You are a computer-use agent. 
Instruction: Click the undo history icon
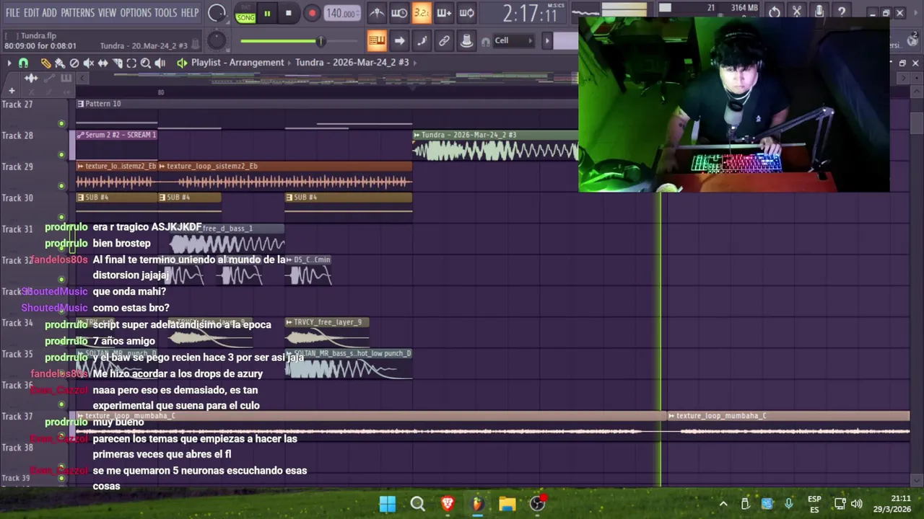coord(774,12)
